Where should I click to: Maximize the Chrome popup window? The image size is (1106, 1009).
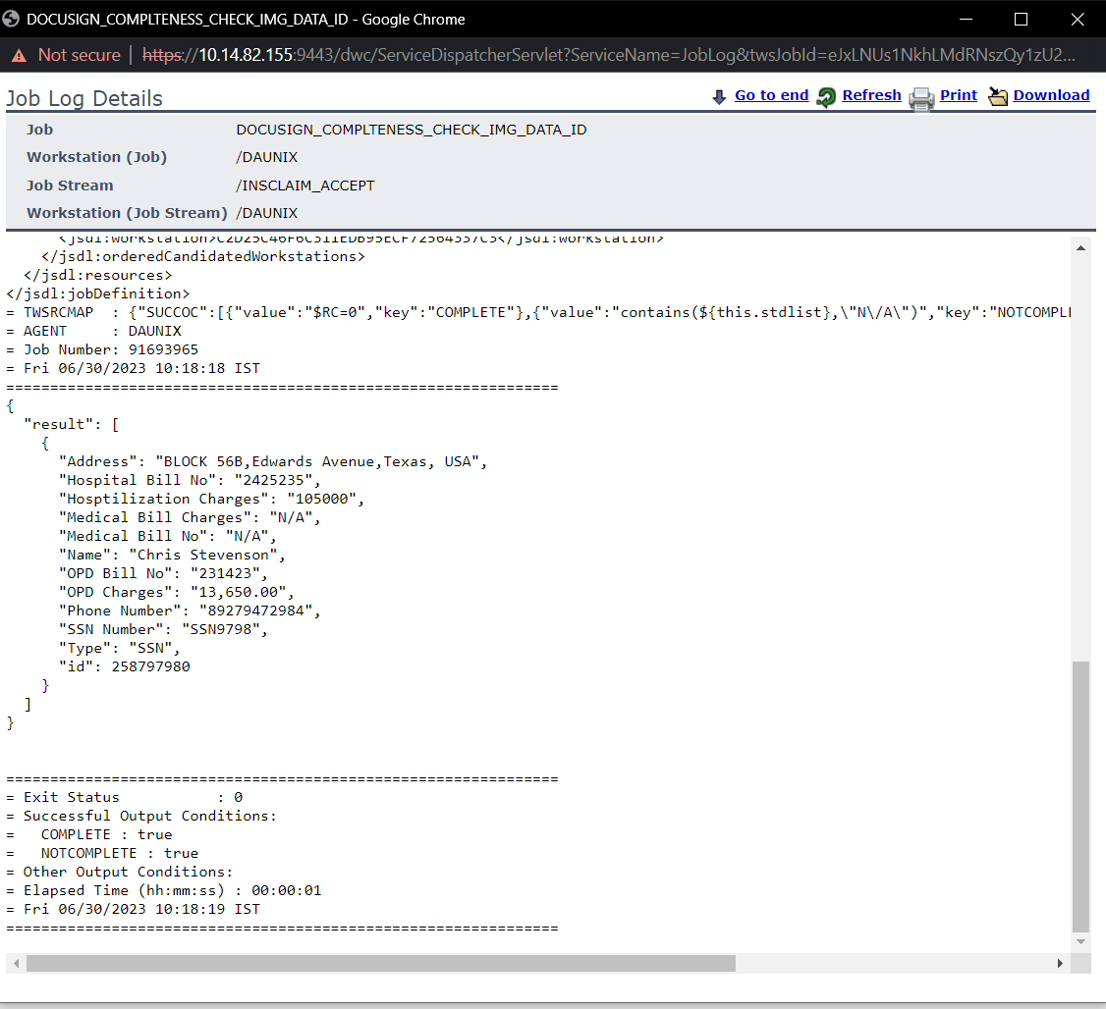[x=1021, y=19]
